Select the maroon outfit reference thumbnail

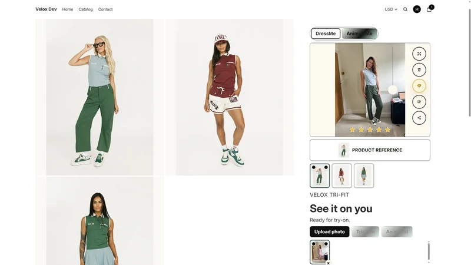click(341, 175)
